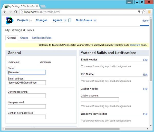This screenshot has width=154, height=132.
Task: Follow the Overview link in welcome banner
Action: [135, 45]
